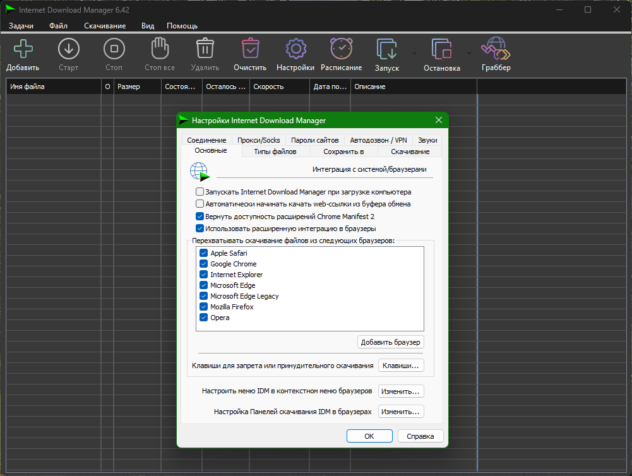This screenshot has width=632, height=476.
Task: Expand the Остановка queue dropdown arrow
Action: pyautogui.click(x=469, y=54)
